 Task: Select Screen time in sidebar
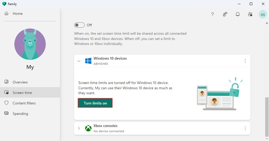[30, 93]
